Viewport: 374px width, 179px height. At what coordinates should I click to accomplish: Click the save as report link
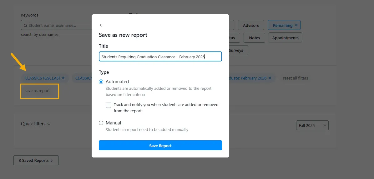pos(37,90)
